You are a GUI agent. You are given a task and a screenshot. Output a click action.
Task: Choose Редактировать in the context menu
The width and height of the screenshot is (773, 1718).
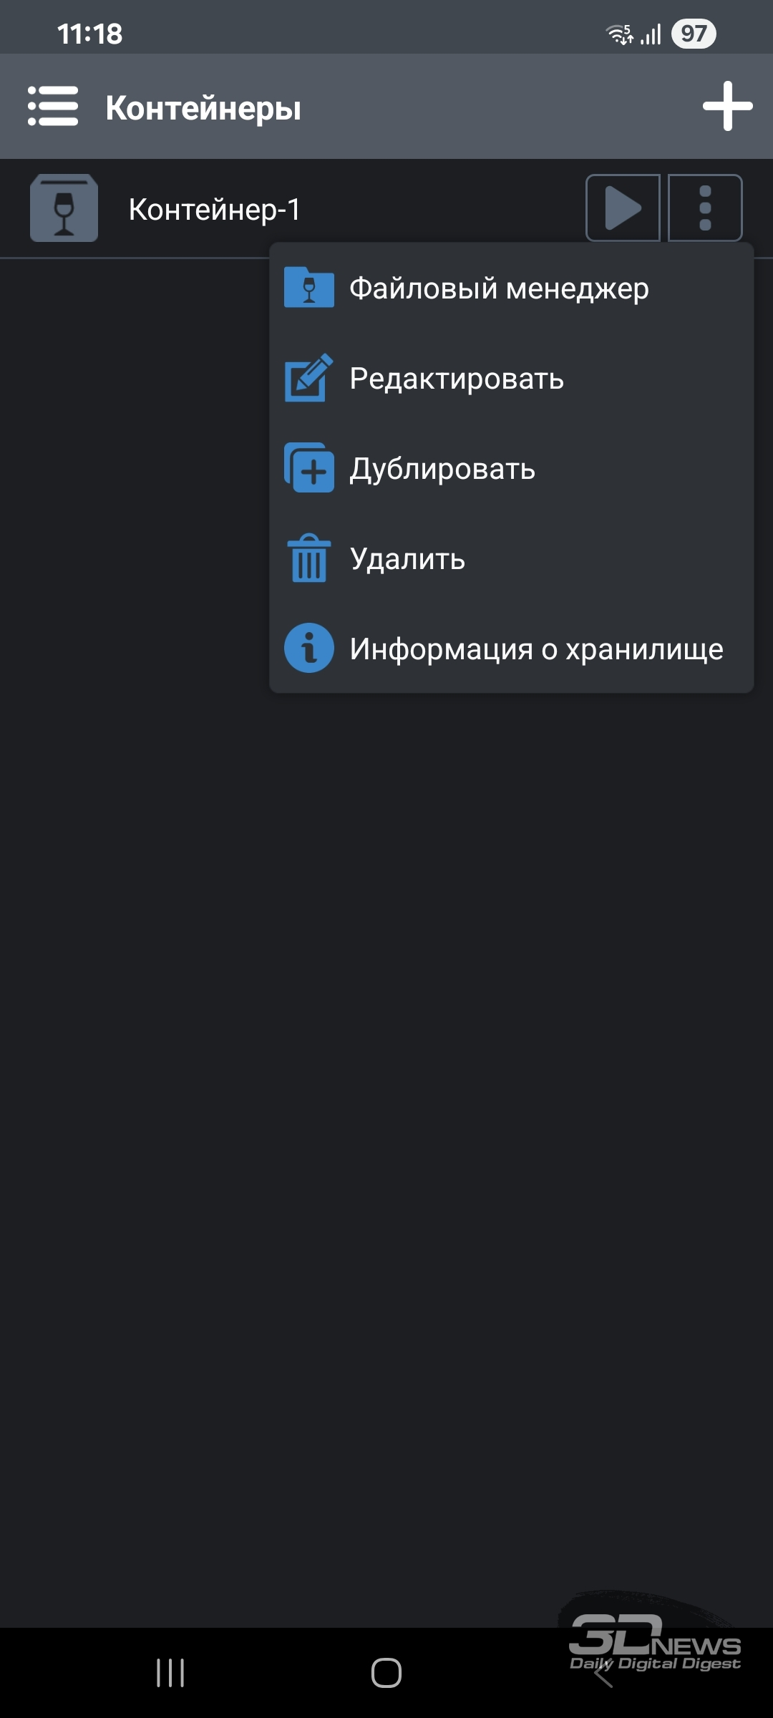[x=457, y=379]
